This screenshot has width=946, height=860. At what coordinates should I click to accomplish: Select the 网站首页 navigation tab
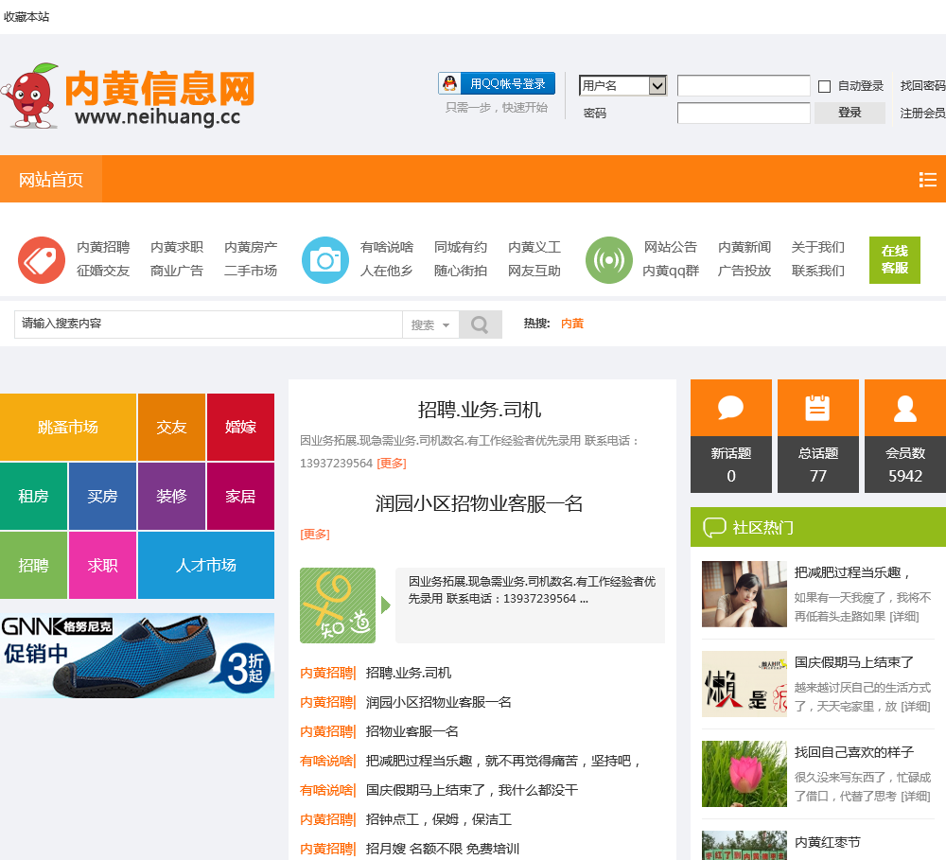50,179
